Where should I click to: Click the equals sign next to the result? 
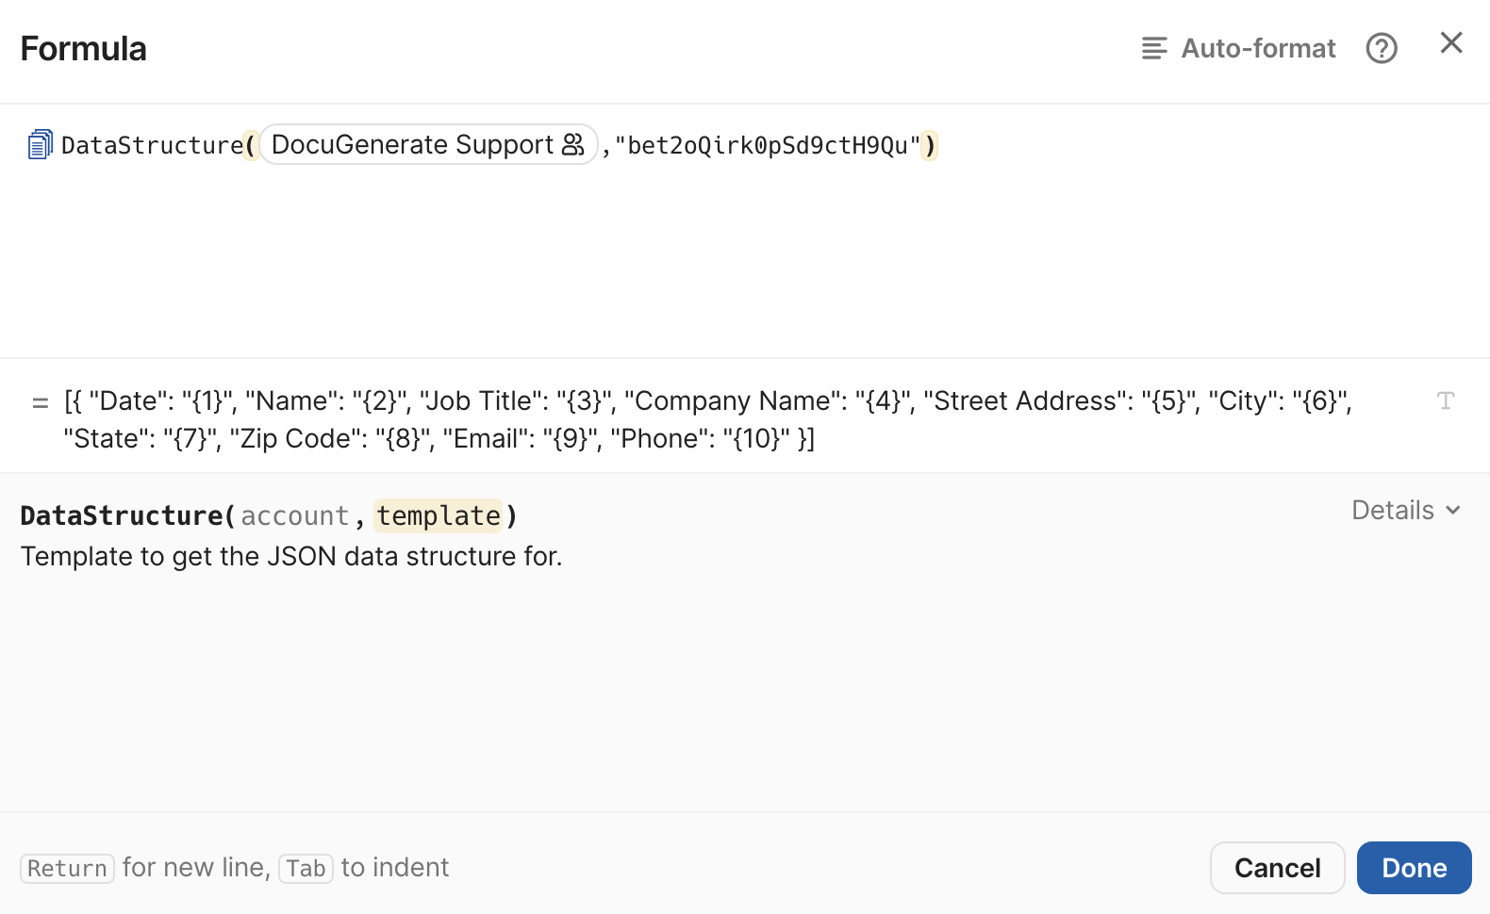tap(40, 401)
